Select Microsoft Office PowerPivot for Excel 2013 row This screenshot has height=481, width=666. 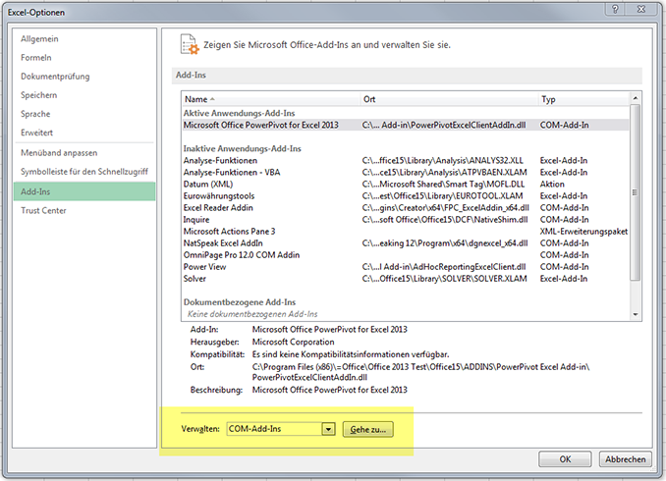[406, 126]
